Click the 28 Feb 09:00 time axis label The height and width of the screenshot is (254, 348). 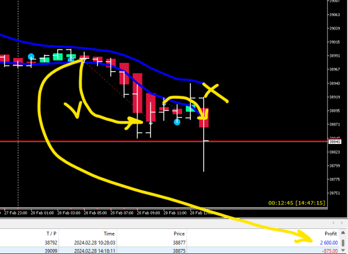coord(148,213)
